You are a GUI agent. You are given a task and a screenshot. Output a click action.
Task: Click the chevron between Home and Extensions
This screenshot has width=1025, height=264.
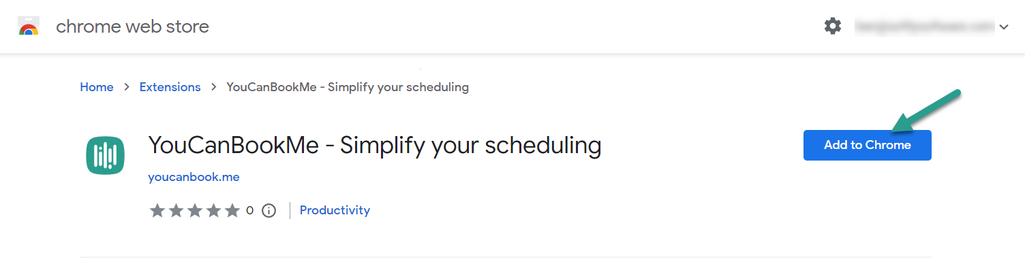pyautogui.click(x=127, y=87)
